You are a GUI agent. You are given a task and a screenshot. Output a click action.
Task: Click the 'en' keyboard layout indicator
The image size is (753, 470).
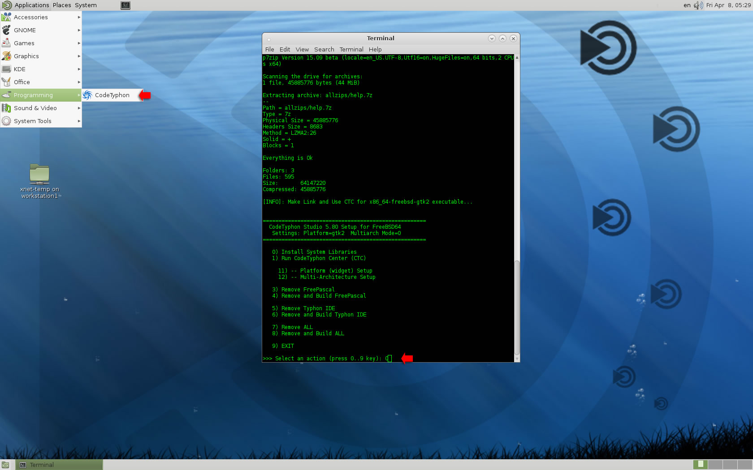point(687,5)
